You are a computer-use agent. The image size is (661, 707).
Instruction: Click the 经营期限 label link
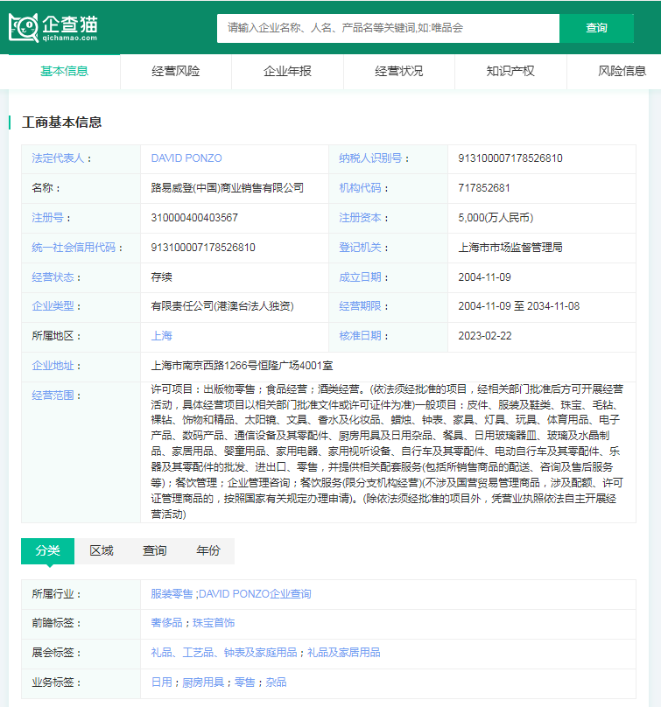360,306
